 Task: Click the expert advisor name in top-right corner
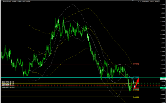[148, 2]
